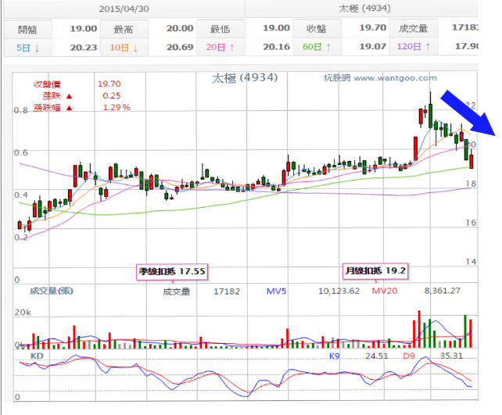
Task: Click the KD indicator panel label
Action: point(37,356)
